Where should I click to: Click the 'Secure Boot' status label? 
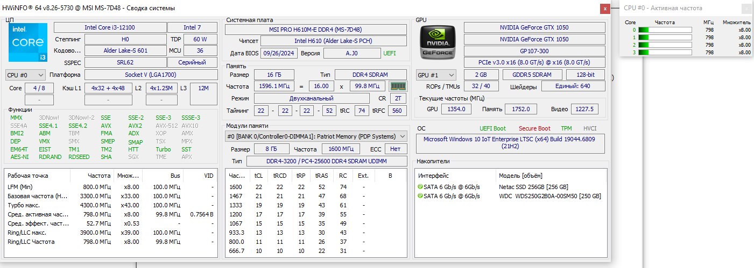(x=534, y=128)
